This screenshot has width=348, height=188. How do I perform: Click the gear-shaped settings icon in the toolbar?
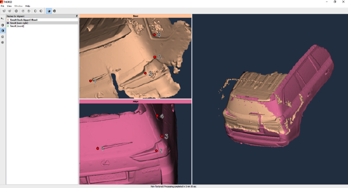(x=16, y=11)
